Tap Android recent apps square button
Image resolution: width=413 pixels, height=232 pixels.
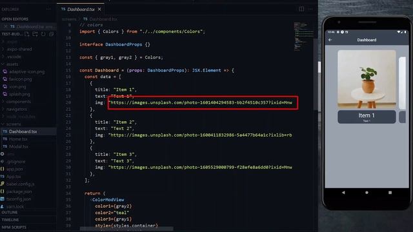390,193
